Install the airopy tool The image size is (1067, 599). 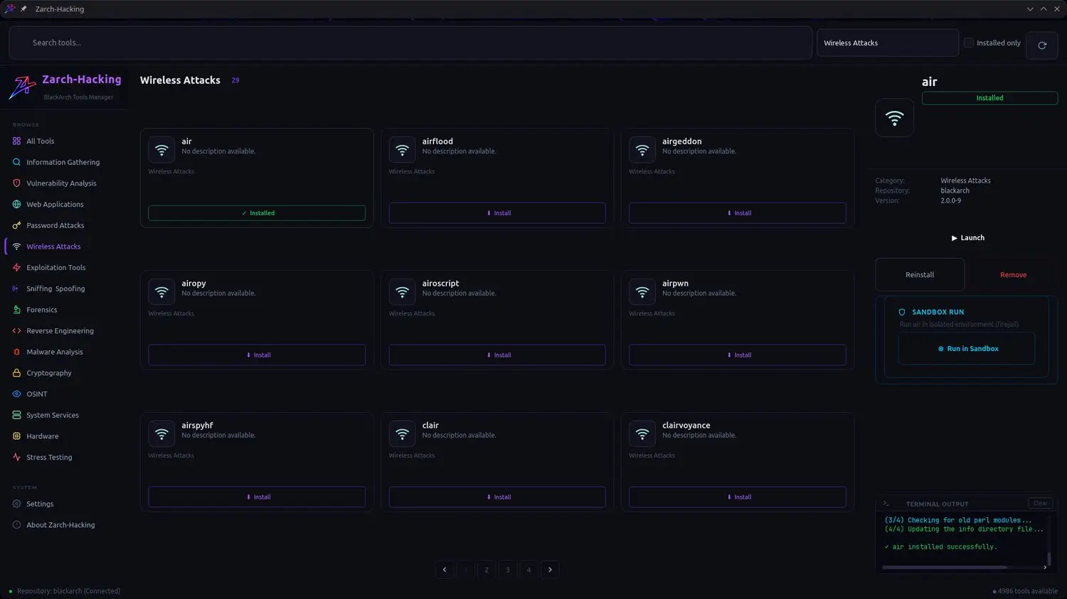(257, 355)
